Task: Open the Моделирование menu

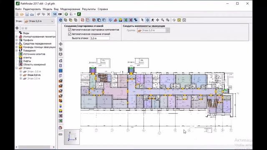Action: [70, 9]
